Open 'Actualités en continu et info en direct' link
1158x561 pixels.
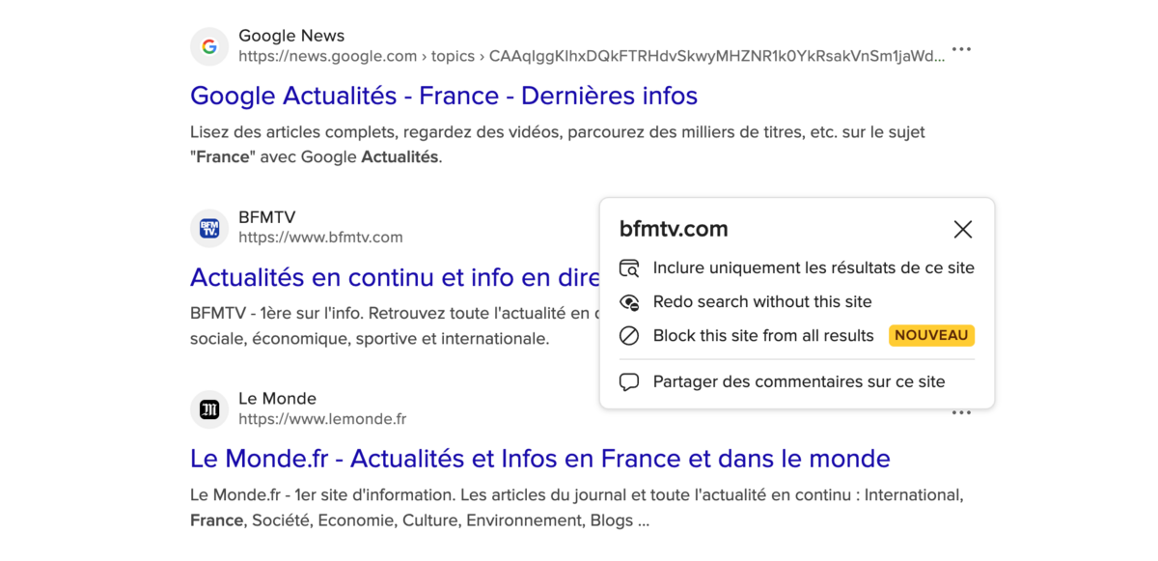tap(395, 277)
